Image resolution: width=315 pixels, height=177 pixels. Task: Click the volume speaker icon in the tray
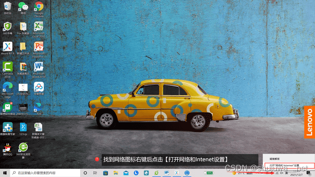point(282,173)
